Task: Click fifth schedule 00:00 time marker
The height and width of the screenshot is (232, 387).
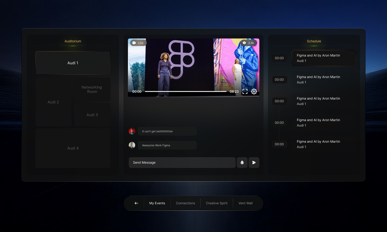Action: click(x=279, y=144)
